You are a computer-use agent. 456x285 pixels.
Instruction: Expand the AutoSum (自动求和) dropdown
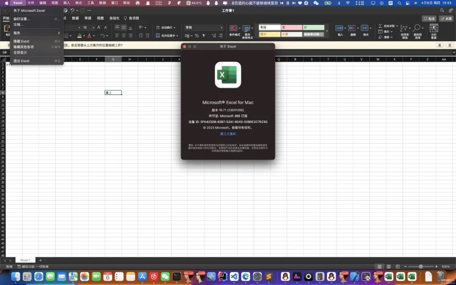(x=397, y=26)
